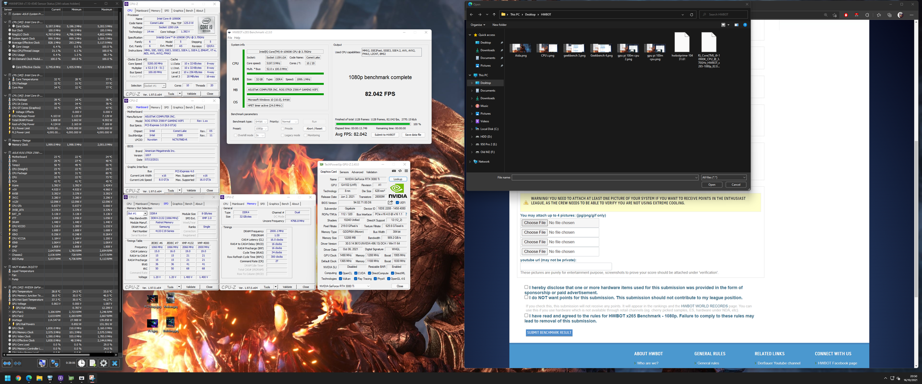This screenshot has width=922, height=384.
Task: Click Edge favorites star icon
Action: click(879, 15)
